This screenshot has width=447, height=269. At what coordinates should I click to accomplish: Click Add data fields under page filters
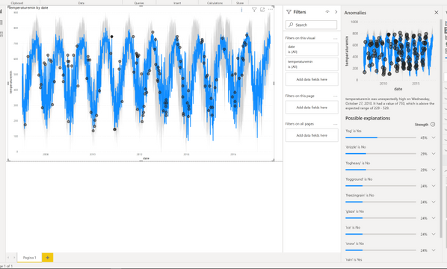pos(312,108)
